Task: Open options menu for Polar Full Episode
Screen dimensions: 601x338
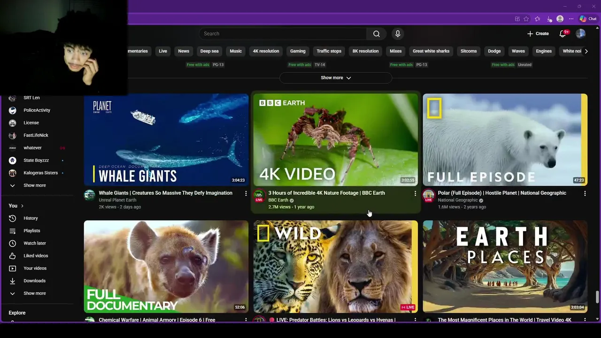Action: pos(585,193)
